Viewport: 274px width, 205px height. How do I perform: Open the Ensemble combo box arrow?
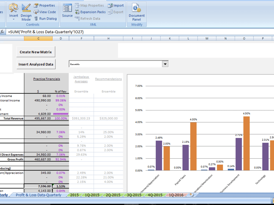[165, 64]
